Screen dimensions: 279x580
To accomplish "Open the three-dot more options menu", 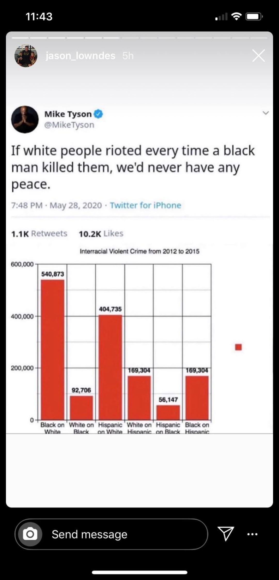I will (x=252, y=534).
